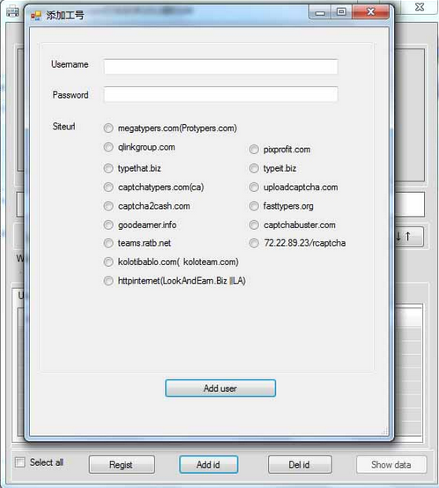This screenshot has height=488, width=439.
Task: Pick captcha2cash.com as site url
Action: (108, 206)
